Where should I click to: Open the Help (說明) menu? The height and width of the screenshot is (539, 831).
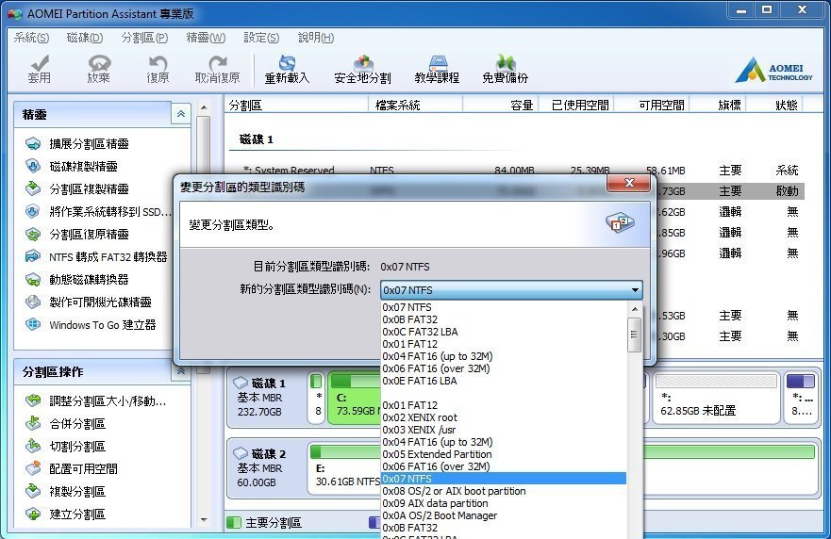tap(316, 38)
